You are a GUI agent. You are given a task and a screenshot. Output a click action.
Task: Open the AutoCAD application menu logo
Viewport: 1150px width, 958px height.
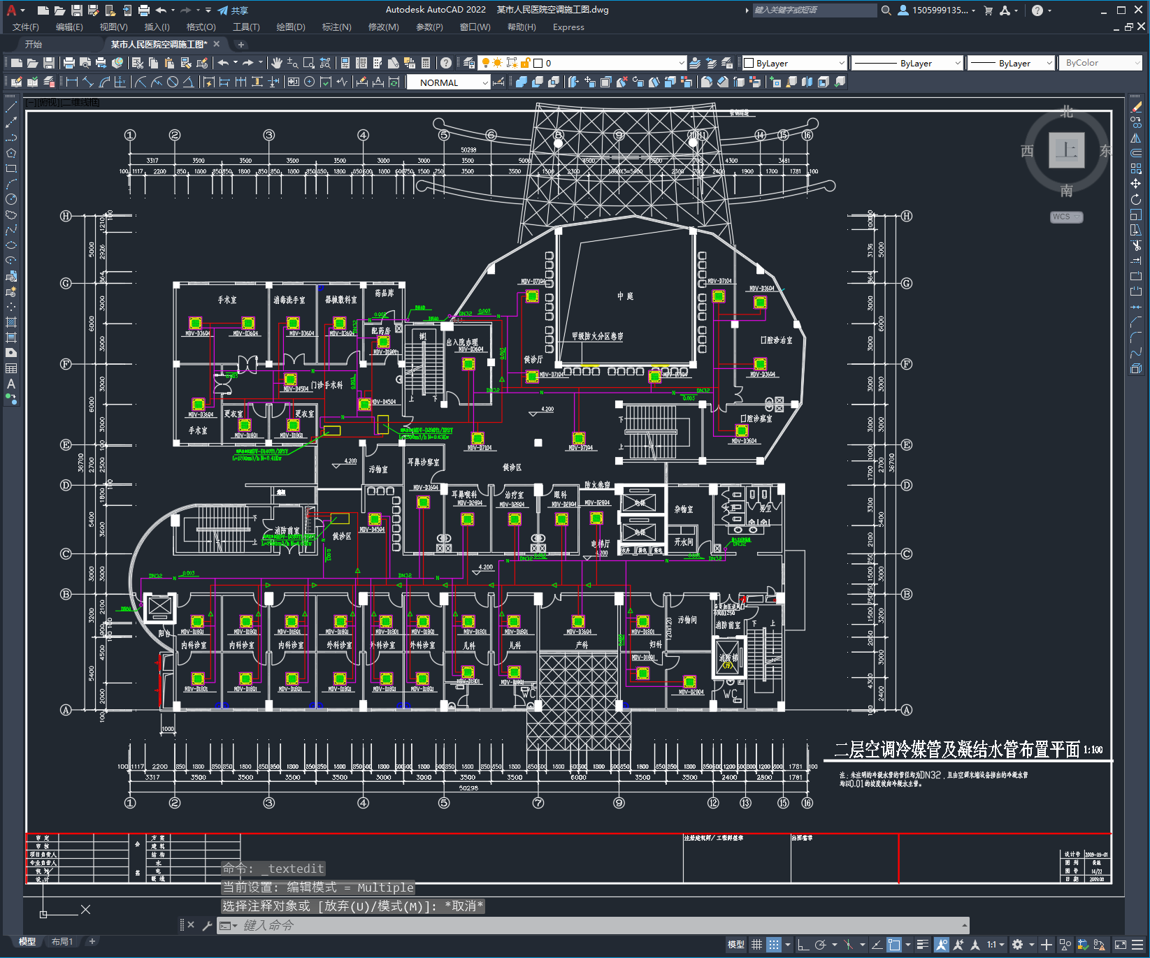11,10
